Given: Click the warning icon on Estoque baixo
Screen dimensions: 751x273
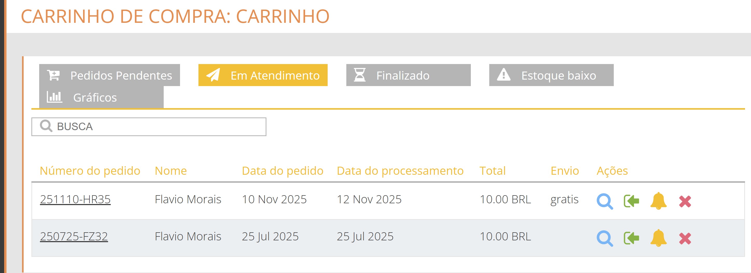Looking at the screenshot, I should 504,75.
